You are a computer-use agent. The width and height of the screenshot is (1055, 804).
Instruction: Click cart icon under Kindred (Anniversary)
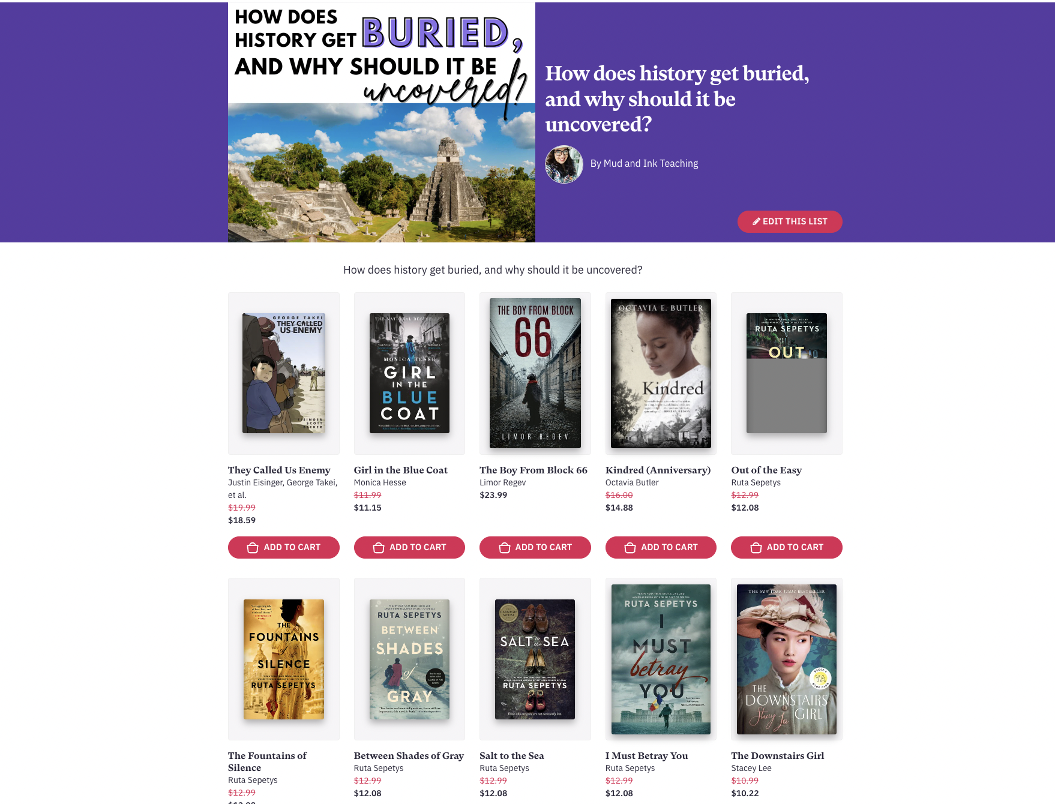click(630, 548)
